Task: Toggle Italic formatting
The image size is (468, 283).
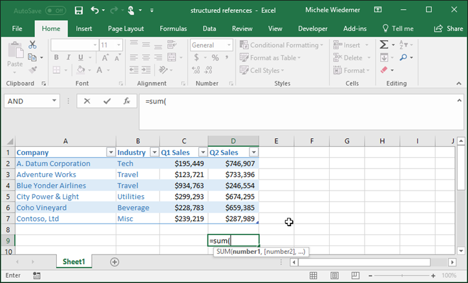Action: point(69,58)
